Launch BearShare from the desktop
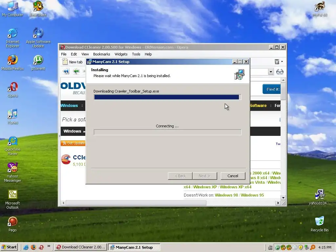 38,9
